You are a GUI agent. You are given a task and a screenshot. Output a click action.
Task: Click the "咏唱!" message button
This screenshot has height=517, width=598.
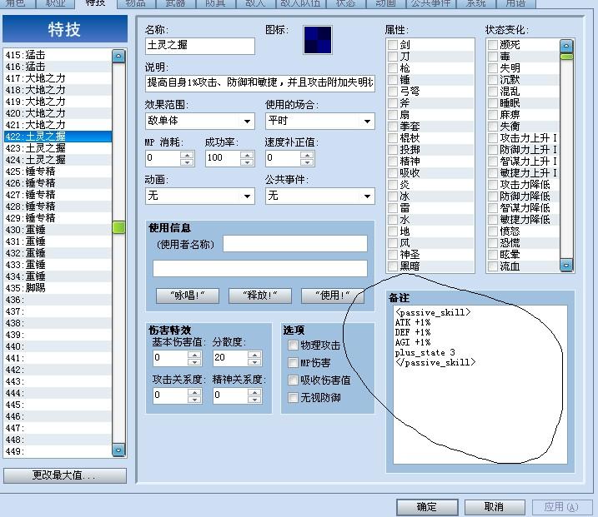188,296
